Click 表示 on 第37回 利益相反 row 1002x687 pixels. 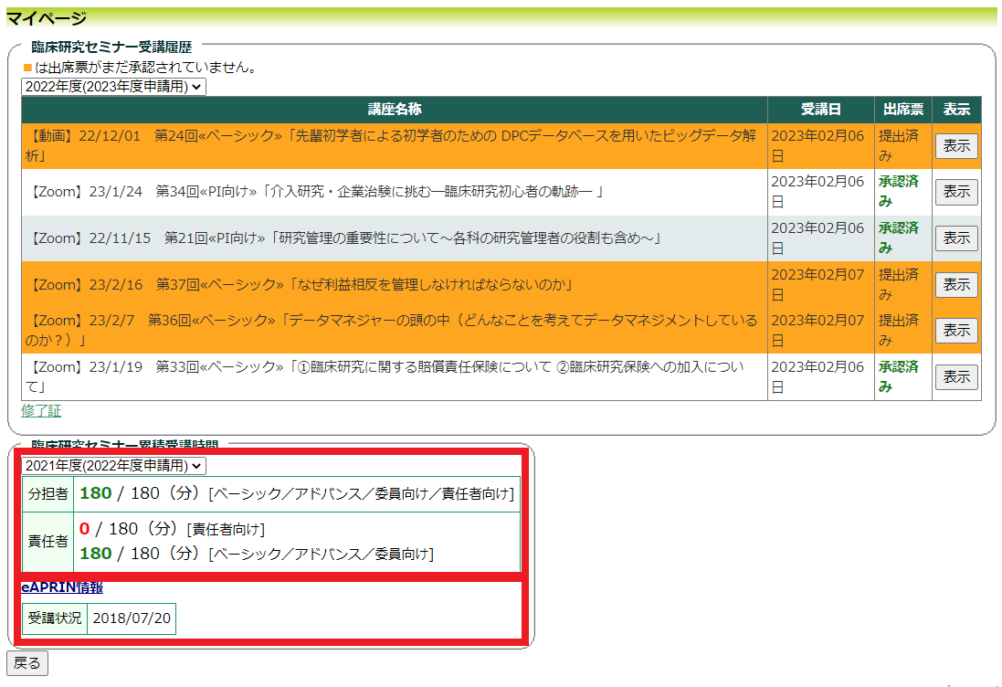pyautogui.click(x=956, y=285)
